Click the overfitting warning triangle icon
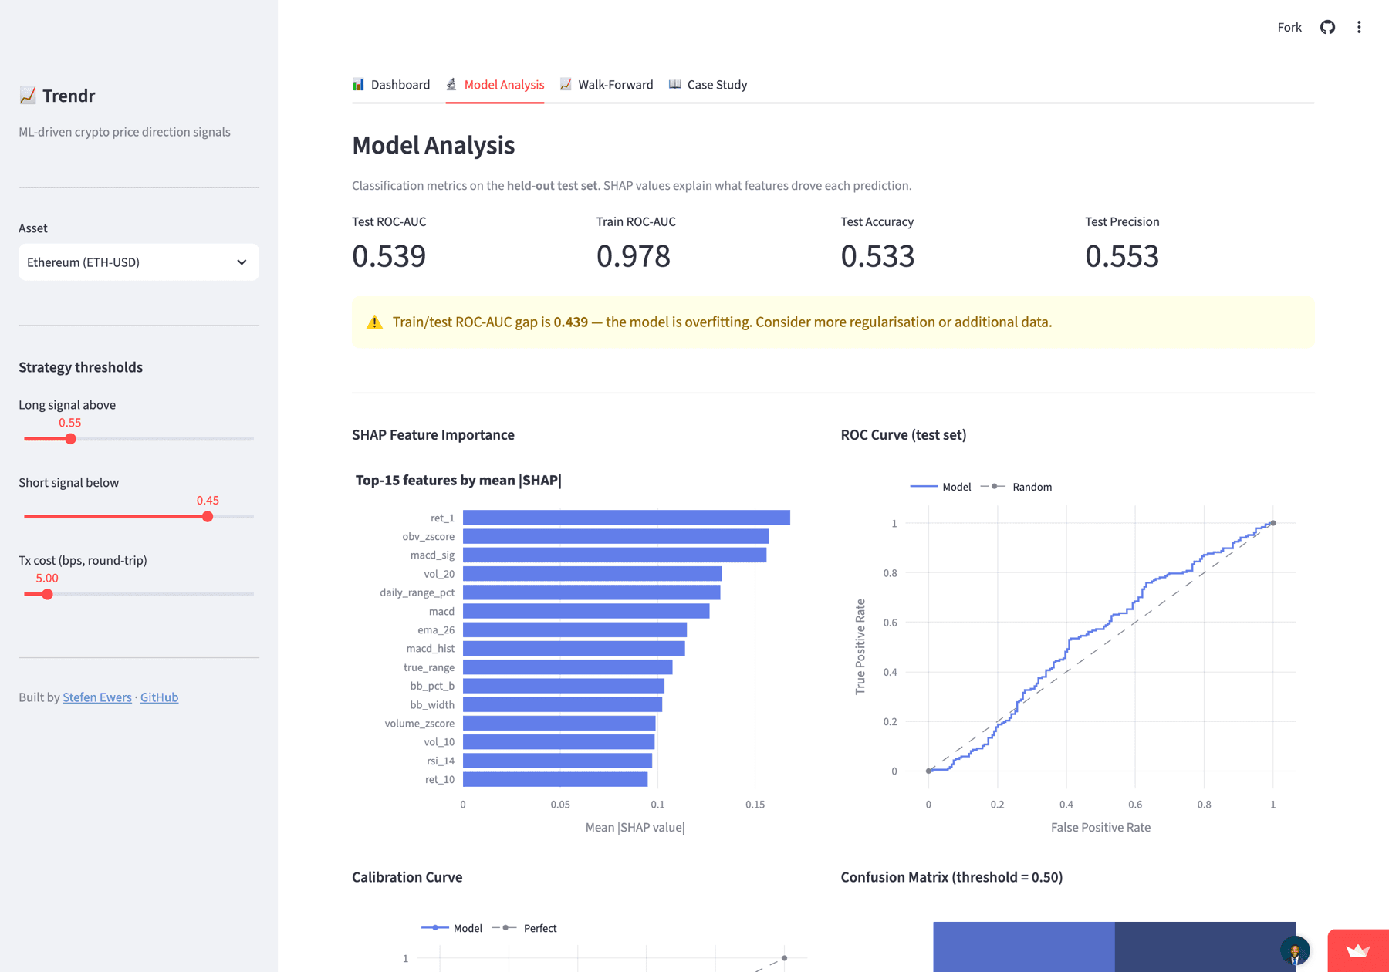Image resolution: width=1389 pixels, height=972 pixels. pyautogui.click(x=374, y=322)
